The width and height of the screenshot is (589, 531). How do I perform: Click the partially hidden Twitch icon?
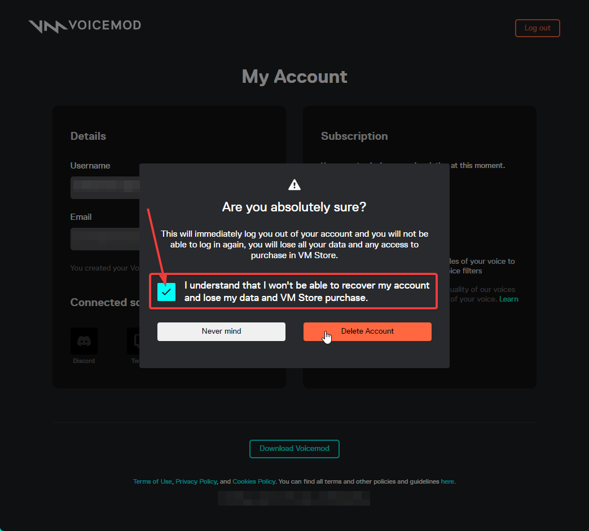coord(133,340)
